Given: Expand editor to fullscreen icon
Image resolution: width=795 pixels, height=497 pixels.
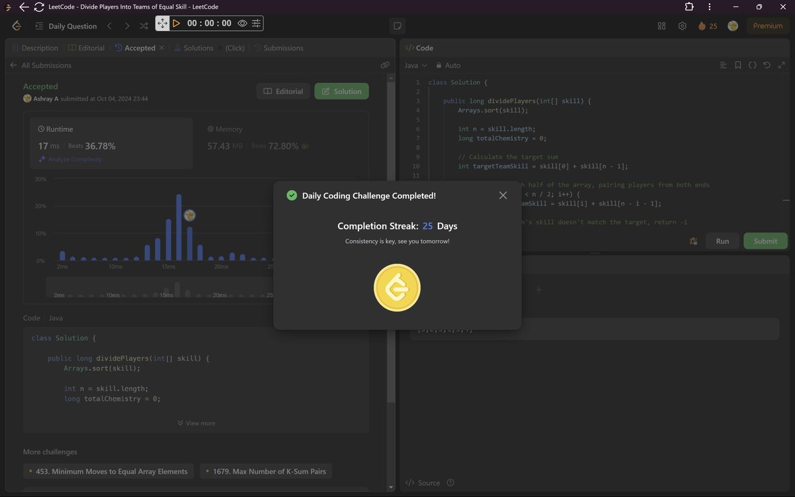Looking at the screenshot, I should [x=782, y=66].
